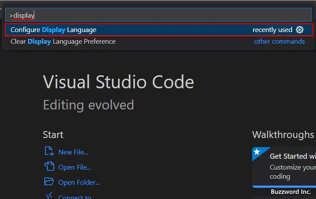Click the Walkthroughs section heading

283,135
